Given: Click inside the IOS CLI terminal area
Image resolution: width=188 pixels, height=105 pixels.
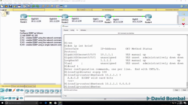Looking at the screenshot, I should pos(125,62).
